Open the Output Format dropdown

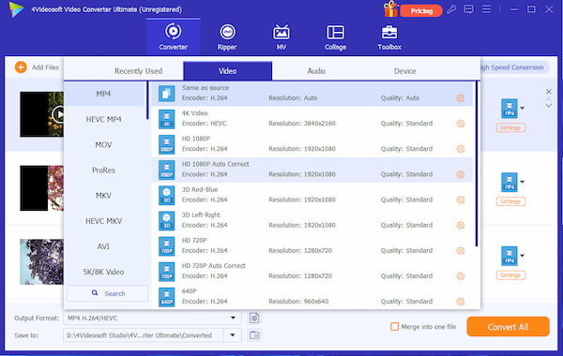[x=233, y=318]
